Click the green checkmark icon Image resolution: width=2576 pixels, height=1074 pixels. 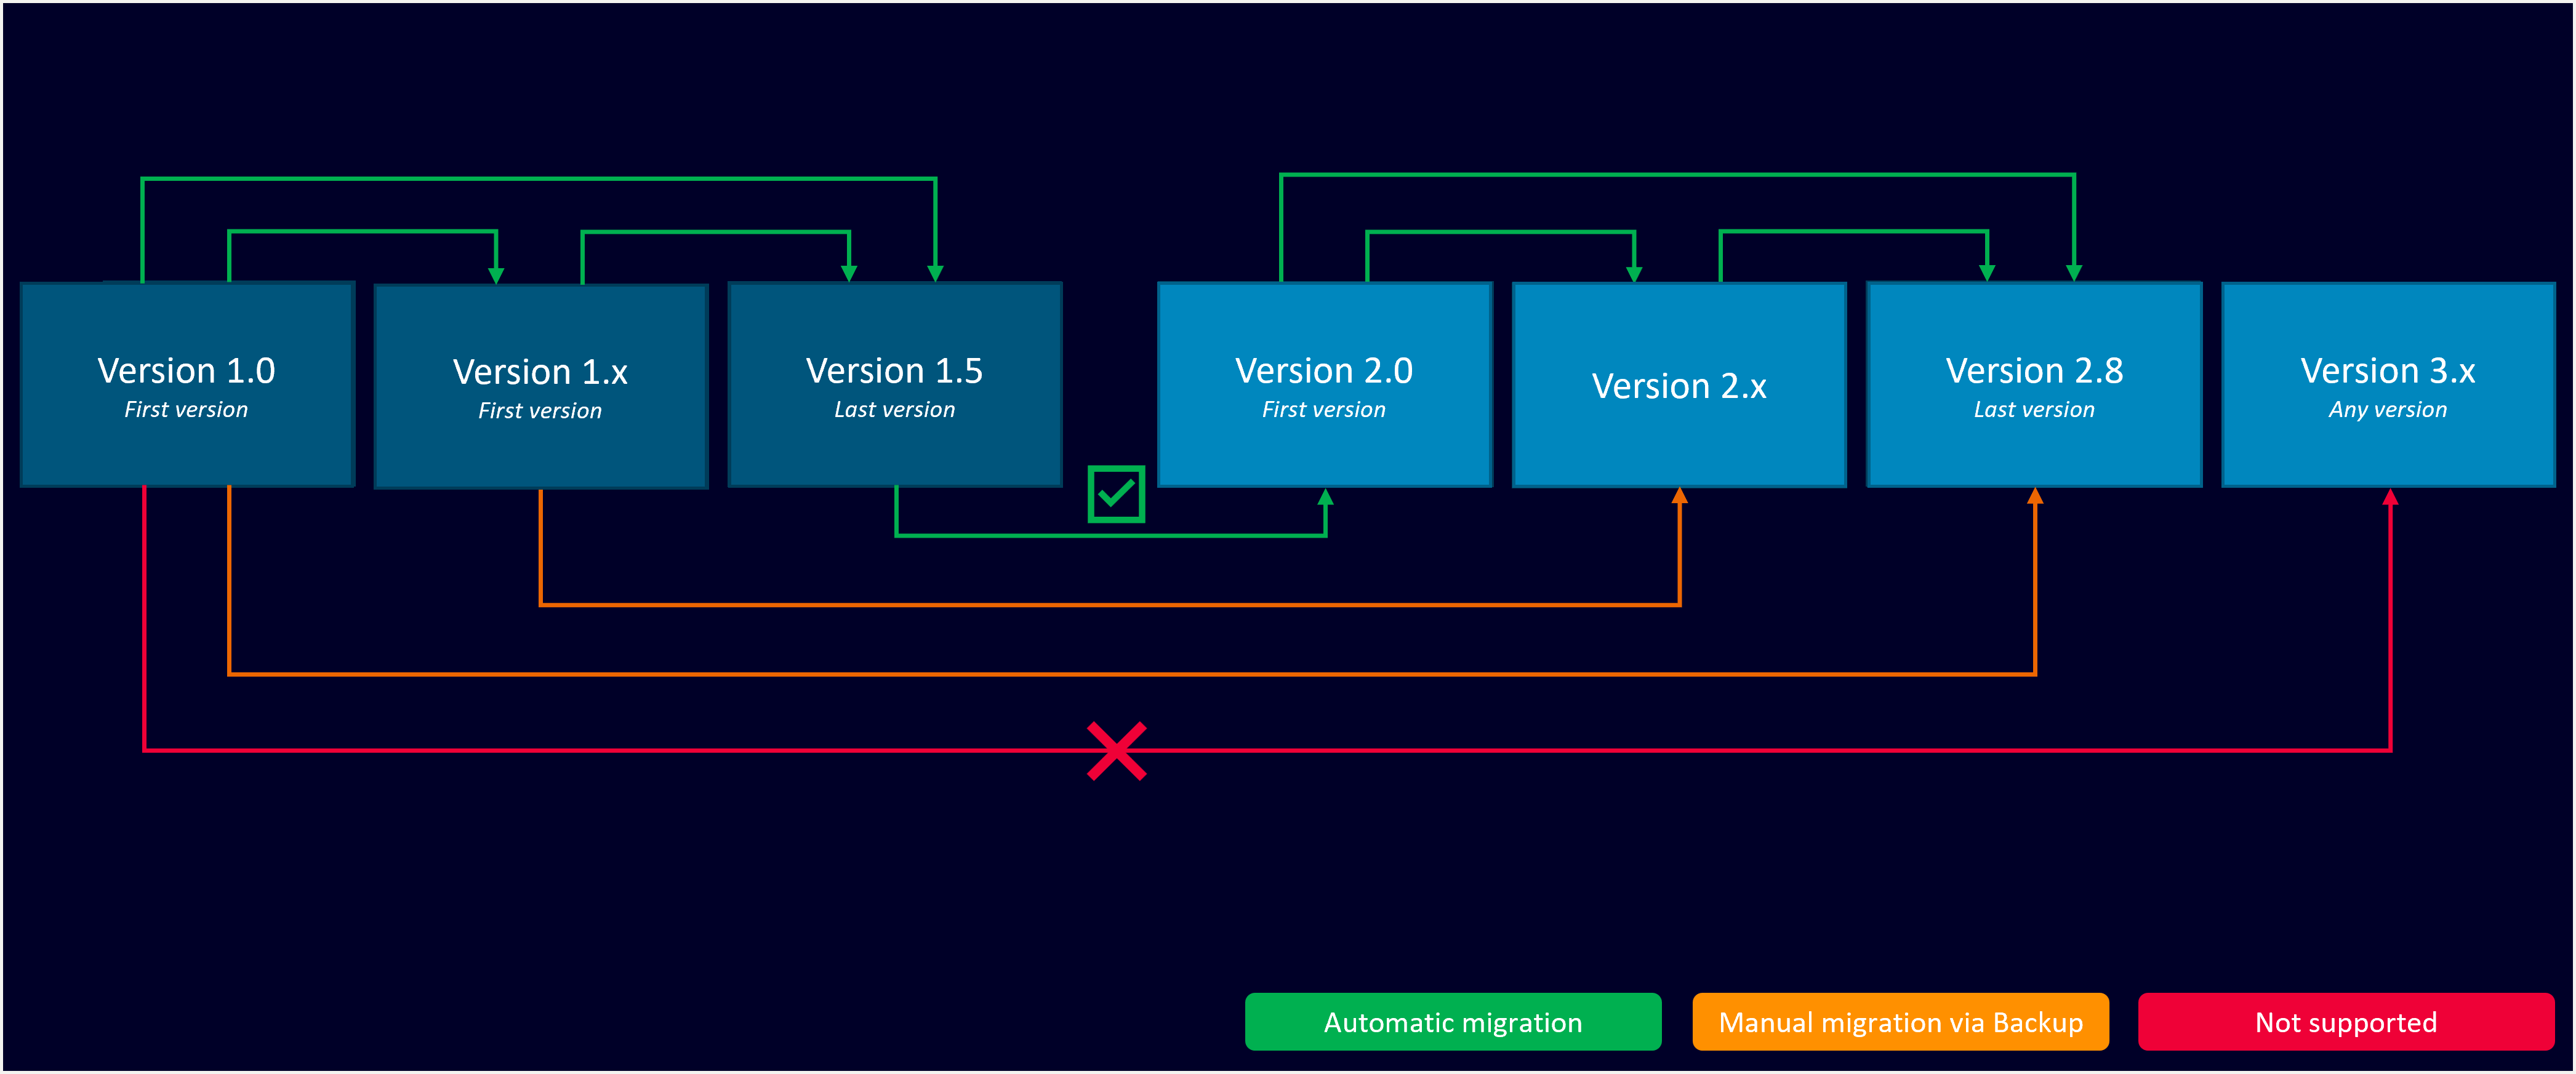click(x=1116, y=493)
